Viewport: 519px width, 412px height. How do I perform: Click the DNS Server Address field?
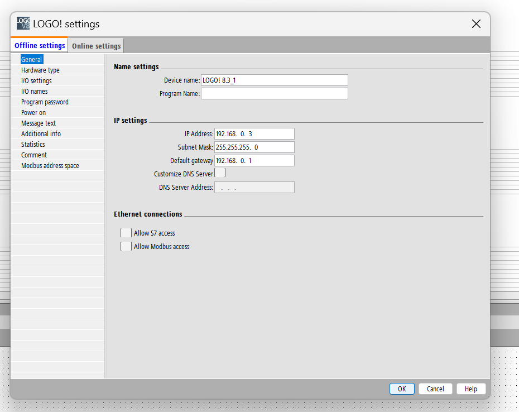pyautogui.click(x=254, y=188)
